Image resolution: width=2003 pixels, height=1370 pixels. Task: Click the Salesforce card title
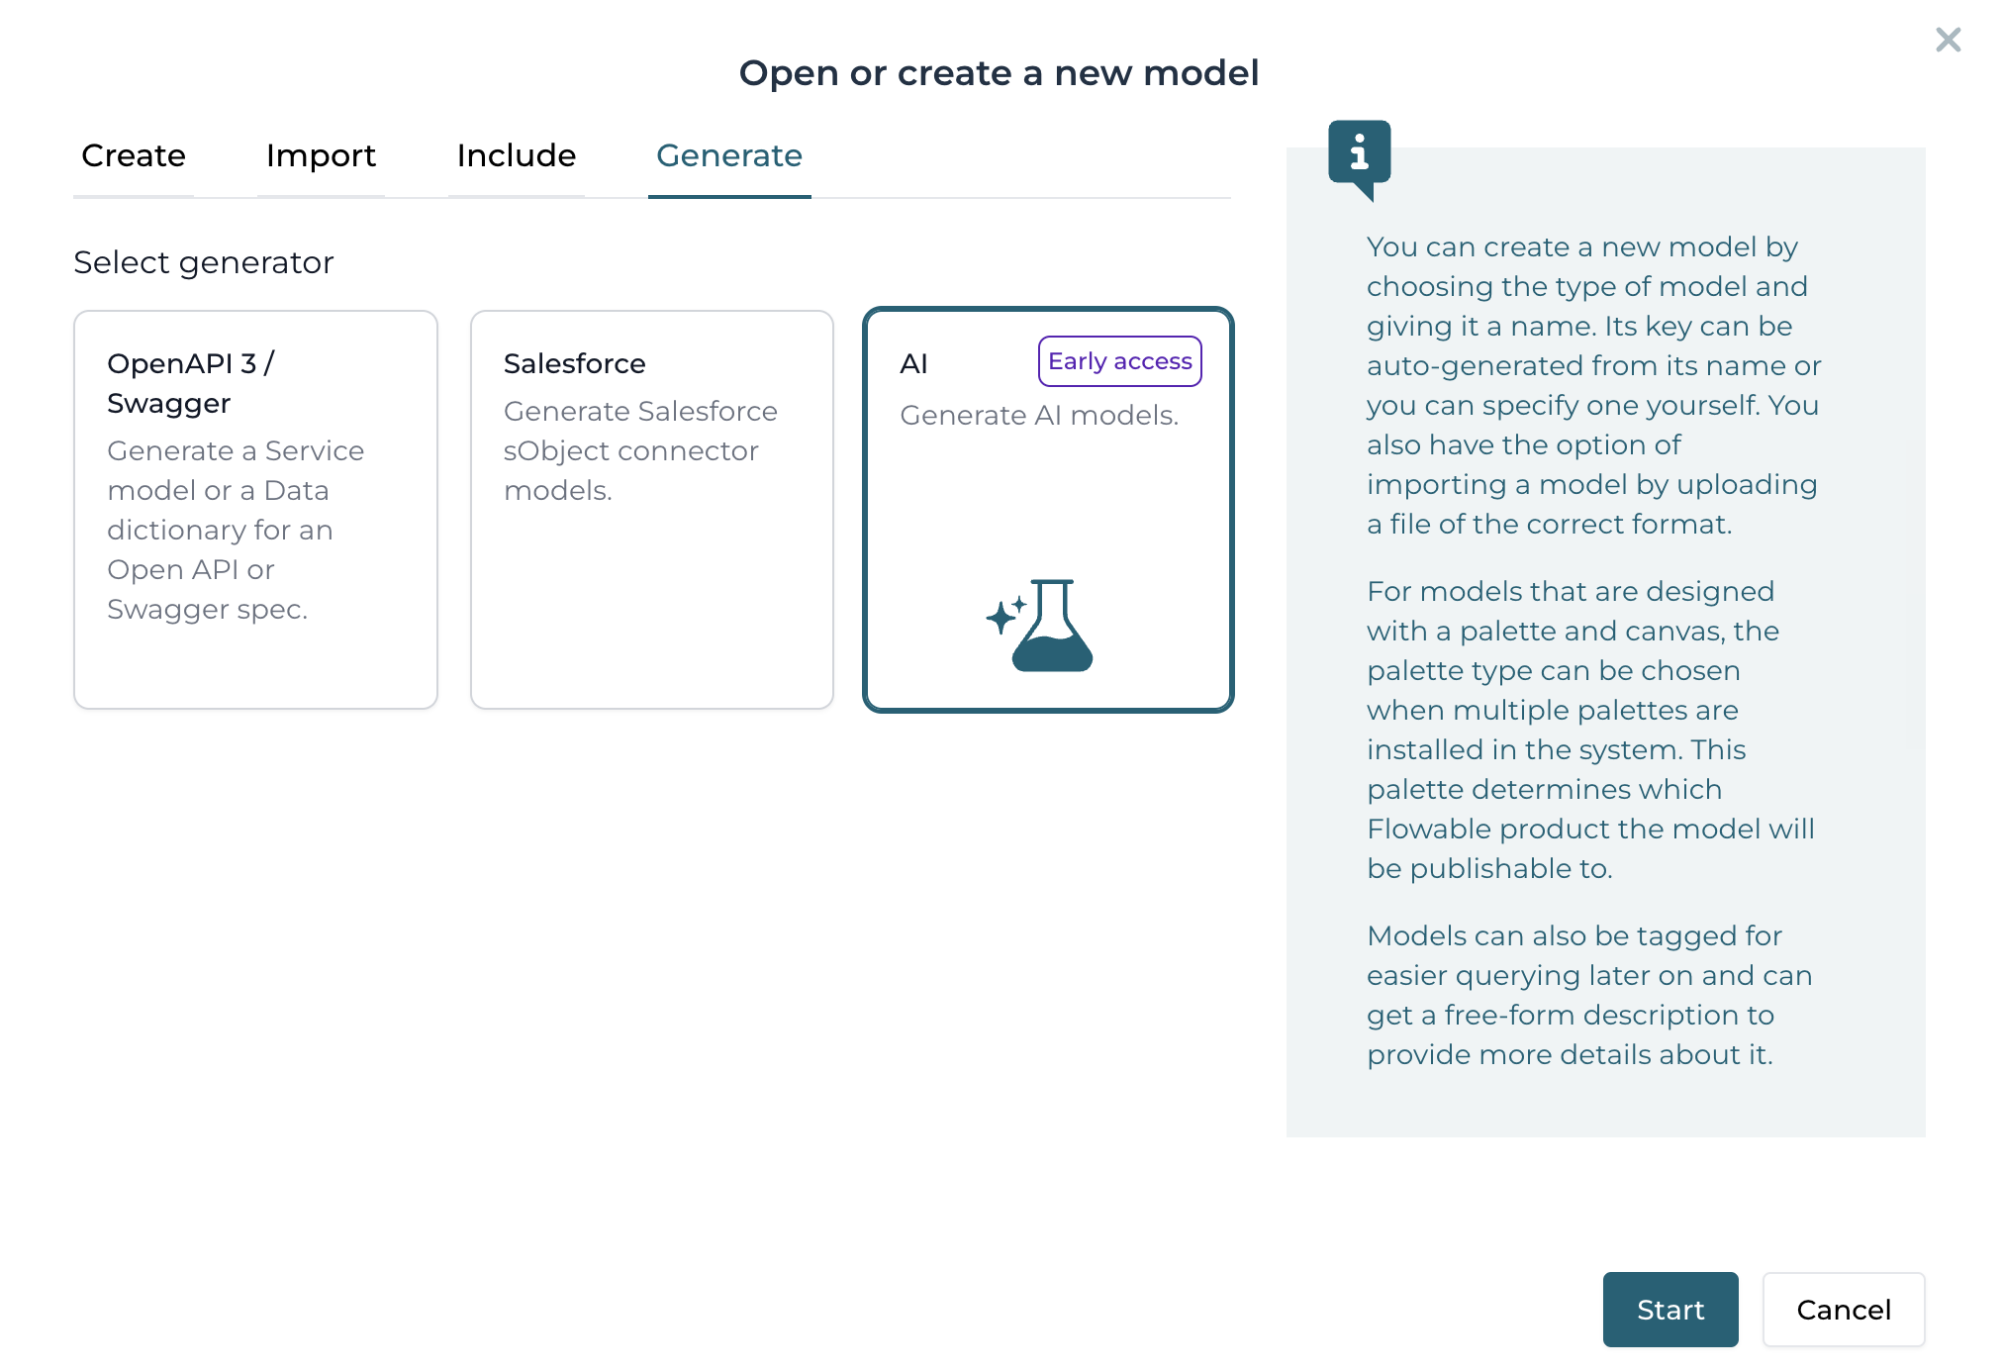pos(574,363)
